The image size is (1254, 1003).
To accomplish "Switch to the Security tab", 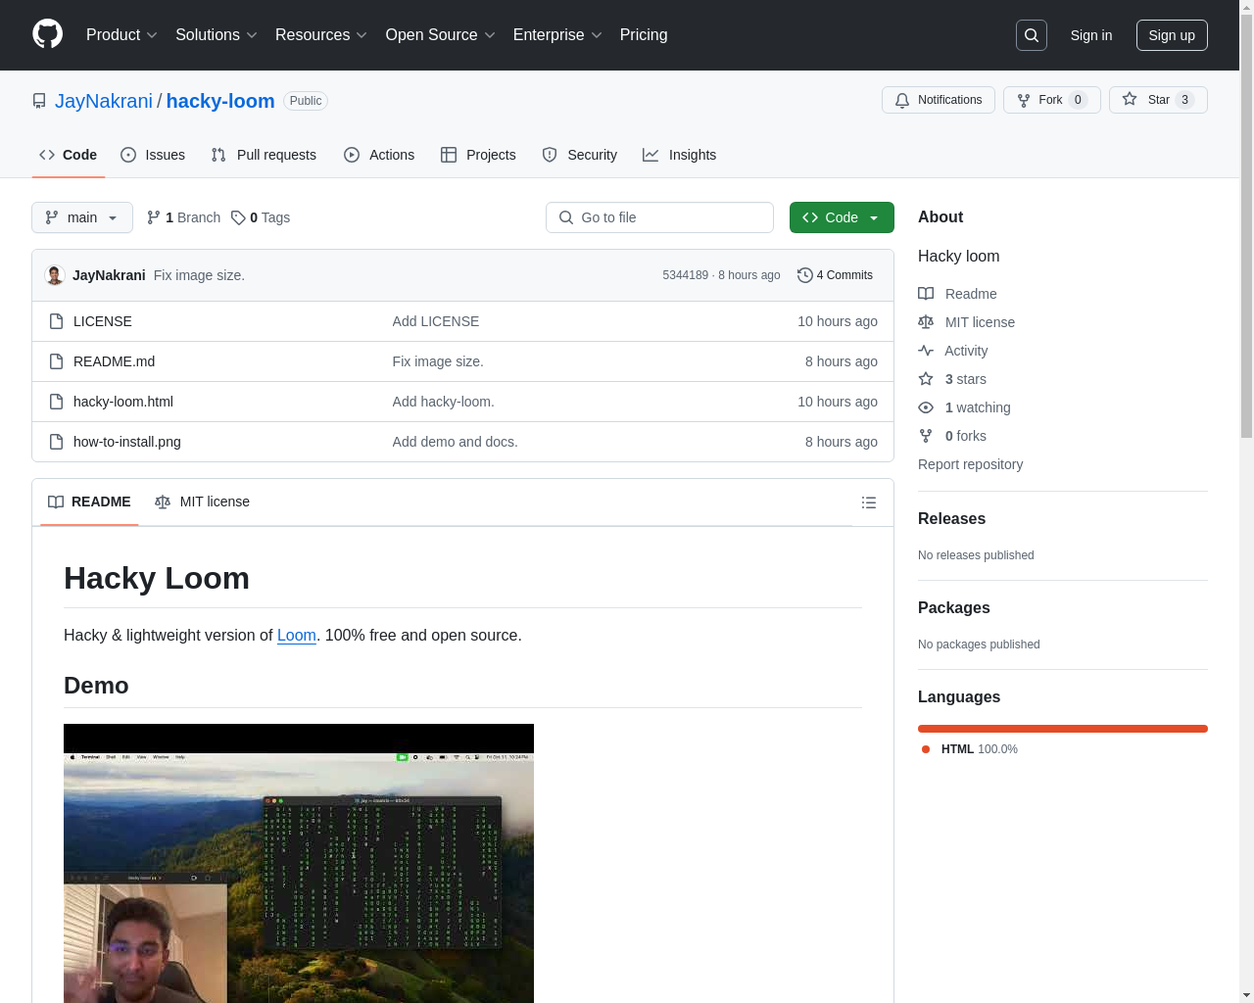I will pyautogui.click(x=580, y=155).
